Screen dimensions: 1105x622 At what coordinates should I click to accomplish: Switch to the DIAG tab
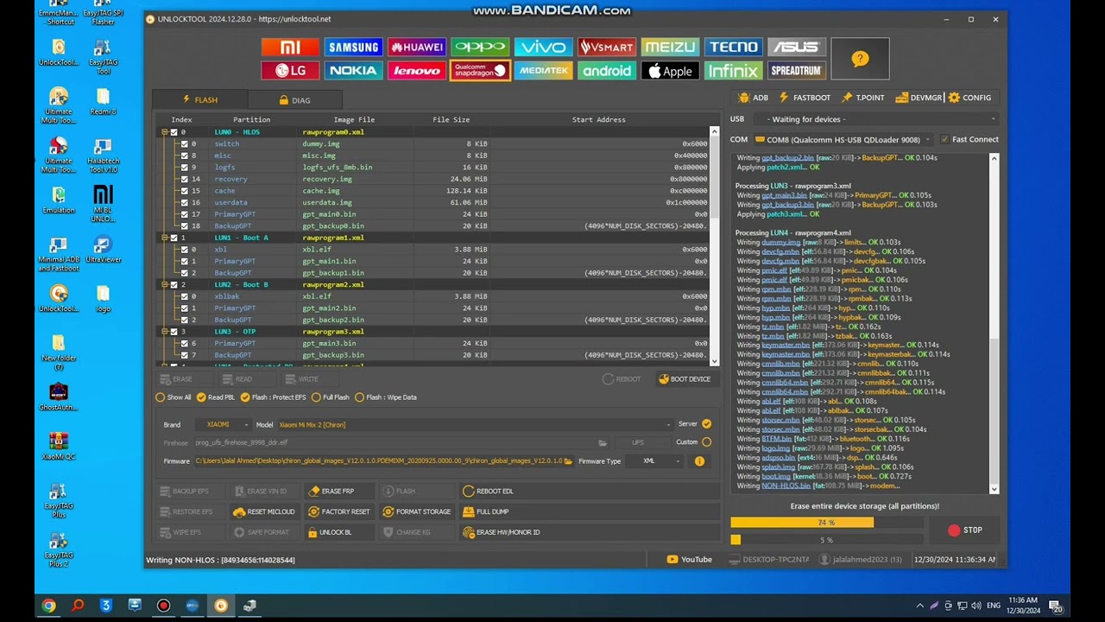295,99
